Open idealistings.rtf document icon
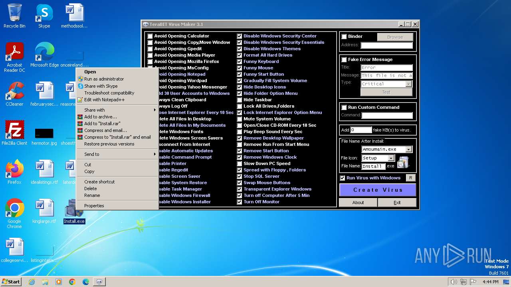 [x=44, y=172]
